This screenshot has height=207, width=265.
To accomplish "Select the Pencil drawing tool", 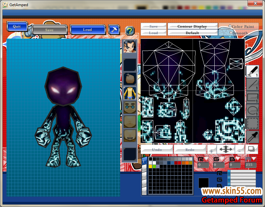I will (252, 71).
